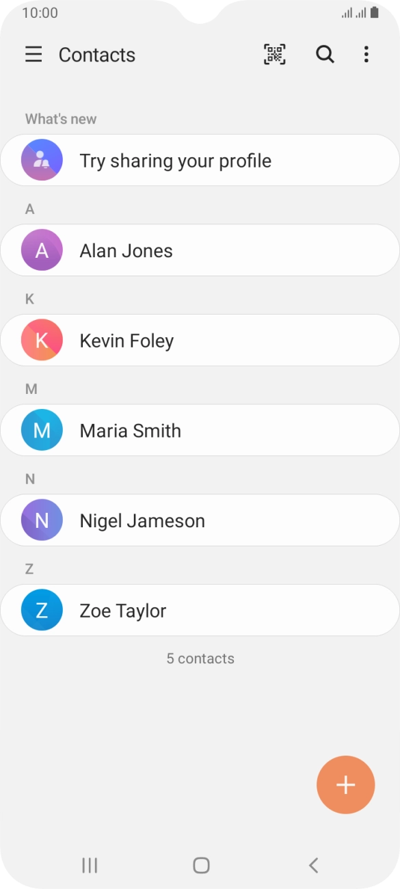Tap the QR code scanner icon
This screenshot has height=889, width=400.
tap(274, 55)
